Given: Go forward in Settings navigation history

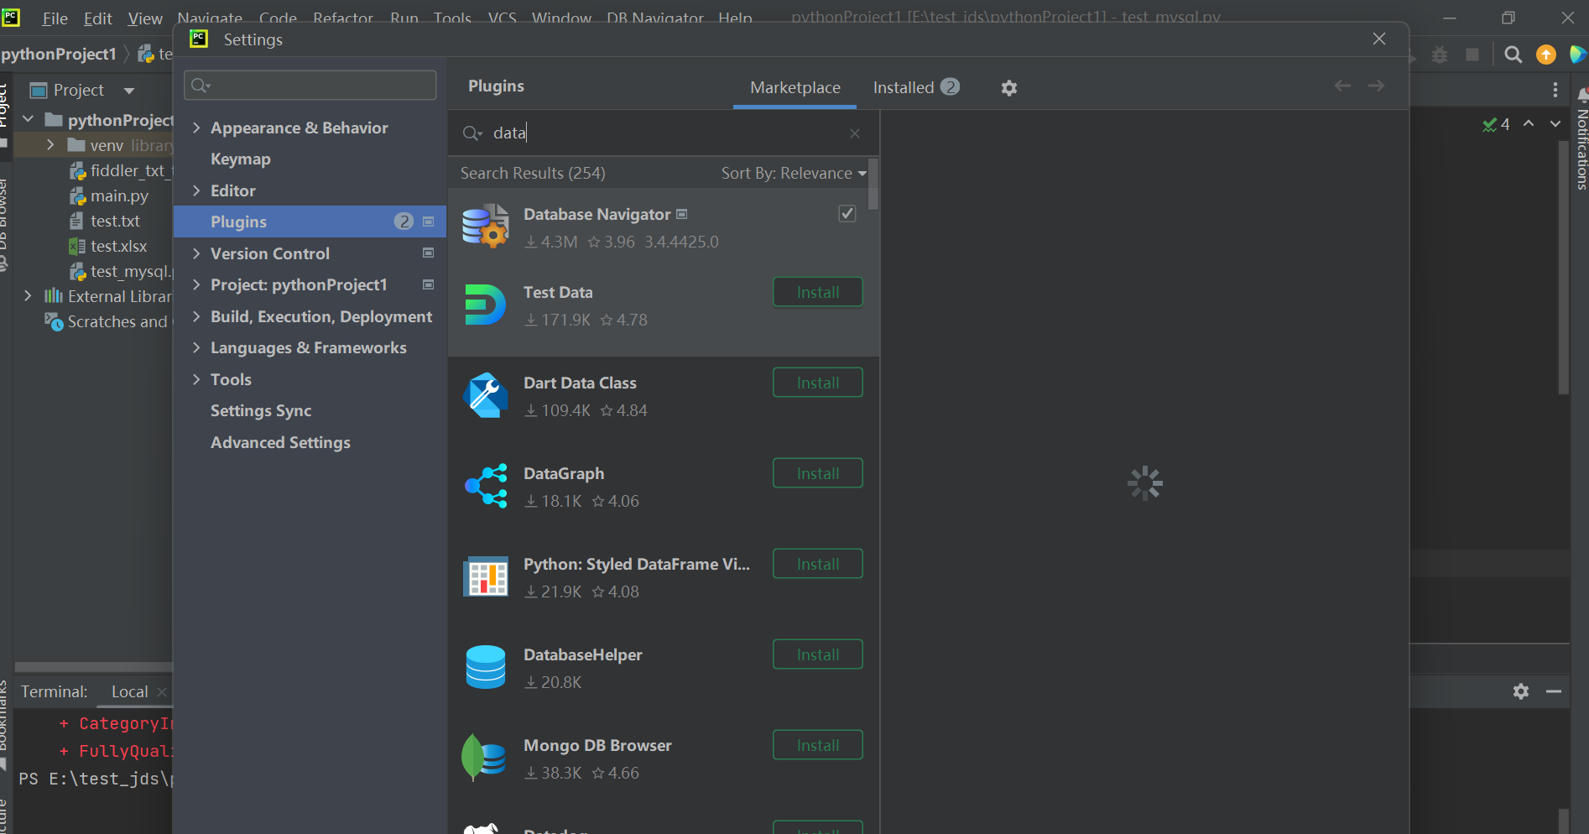Looking at the screenshot, I should [x=1376, y=86].
